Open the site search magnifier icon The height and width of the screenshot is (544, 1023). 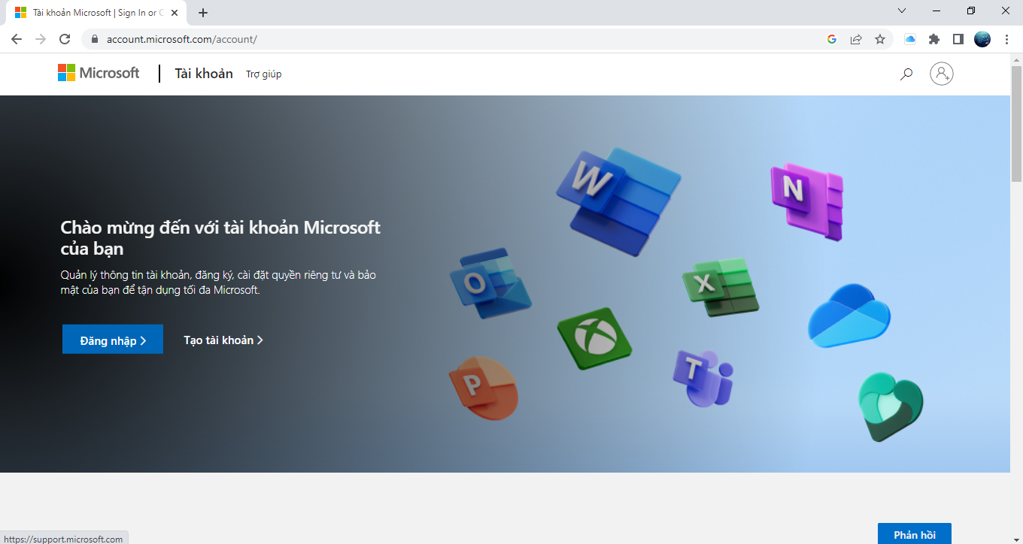906,74
